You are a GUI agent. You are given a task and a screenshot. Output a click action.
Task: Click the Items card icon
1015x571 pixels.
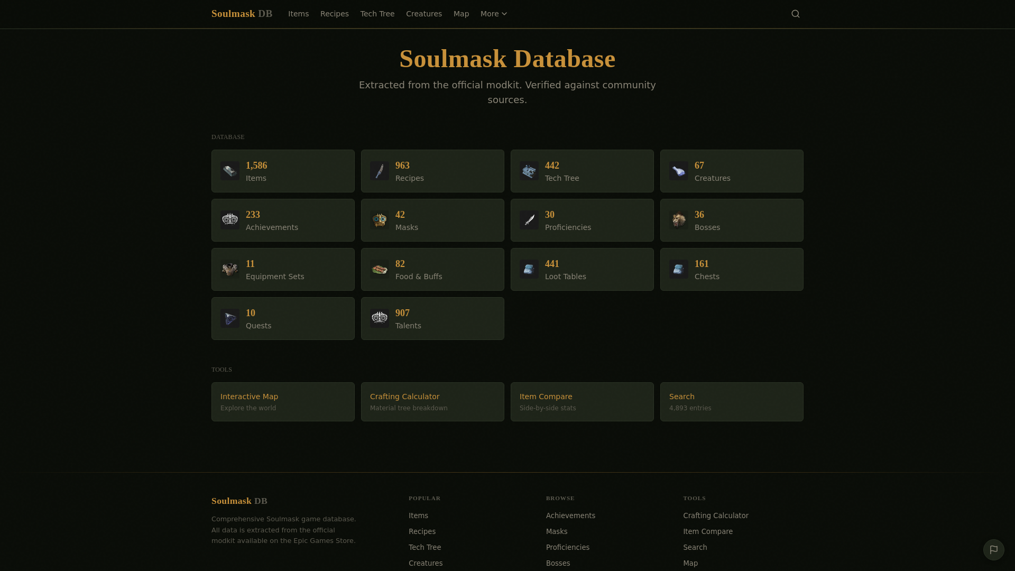(230, 171)
